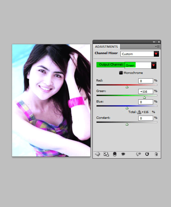Click the Red channel slider handle
Viewport: 171px width, 207px height.
point(127,87)
